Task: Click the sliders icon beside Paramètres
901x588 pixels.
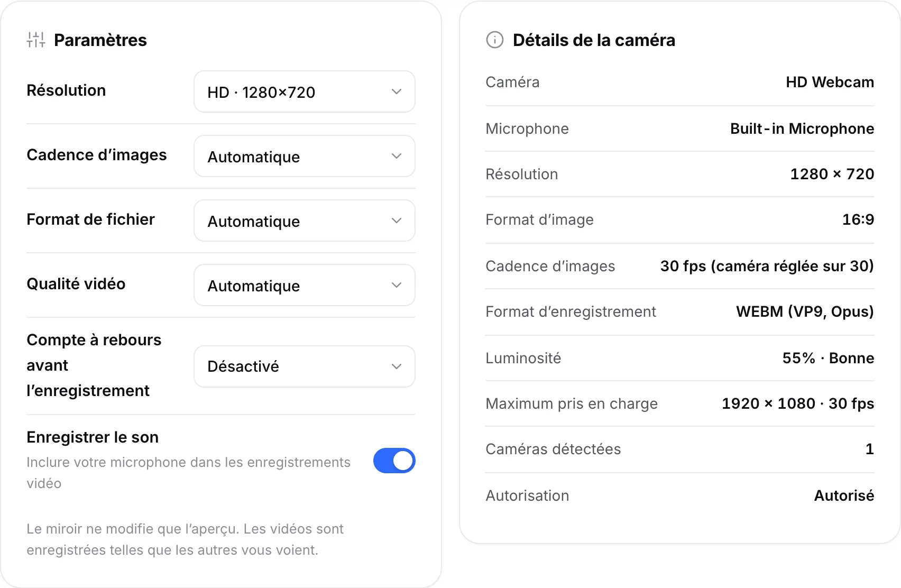Action: click(x=36, y=40)
